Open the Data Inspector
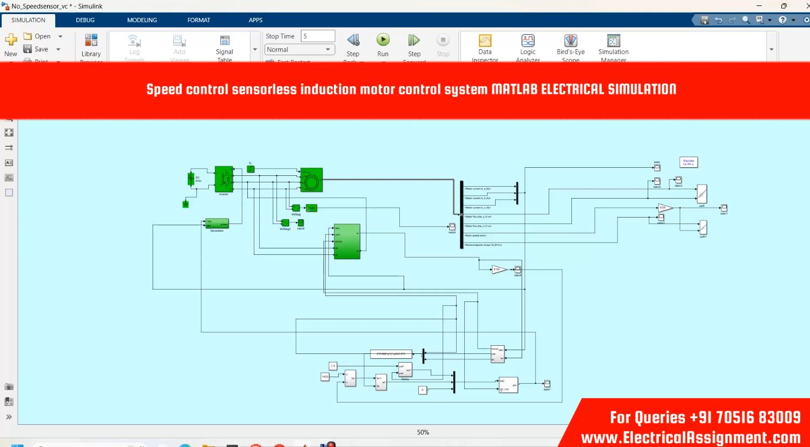This screenshot has height=447, width=810. (485, 41)
